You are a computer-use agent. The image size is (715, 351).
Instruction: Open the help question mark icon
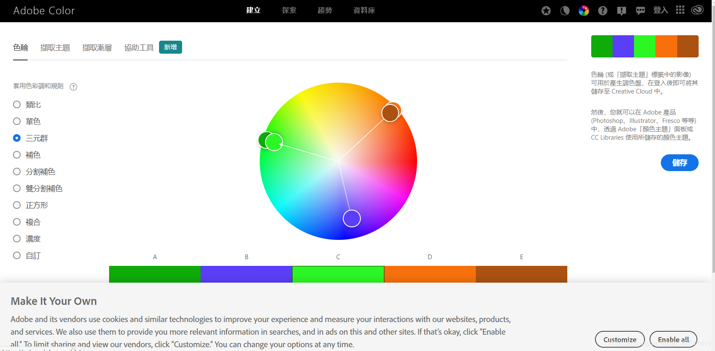pyautogui.click(x=603, y=10)
